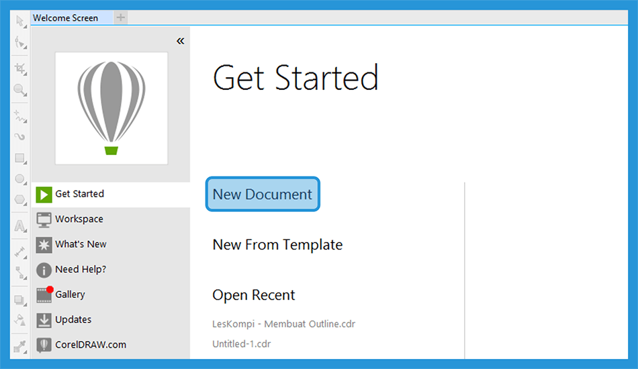Select the Rectangle tool
This screenshot has height=369, width=638.
19,158
